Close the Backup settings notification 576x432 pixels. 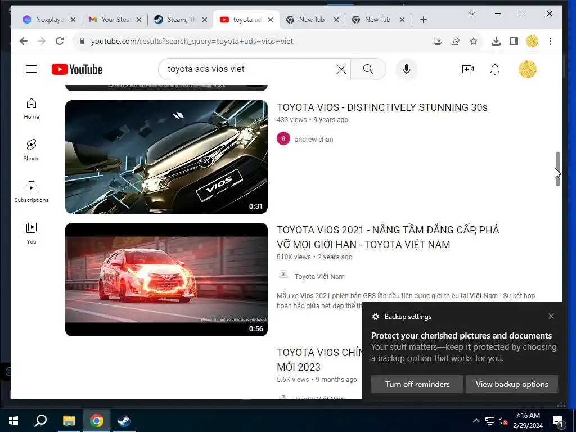(551, 316)
